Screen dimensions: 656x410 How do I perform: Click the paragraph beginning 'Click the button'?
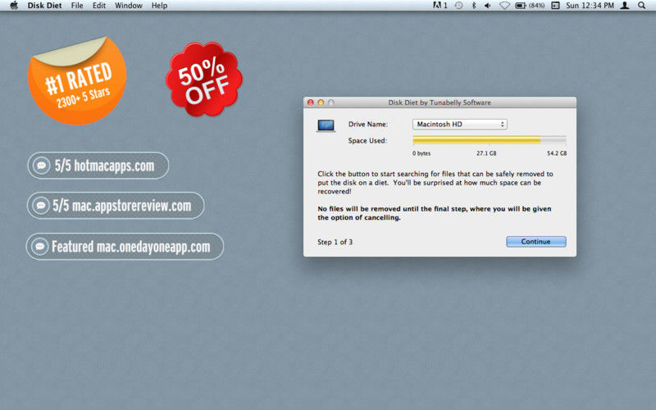(435, 182)
